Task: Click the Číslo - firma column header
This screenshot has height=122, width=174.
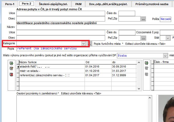Action: click(164, 62)
